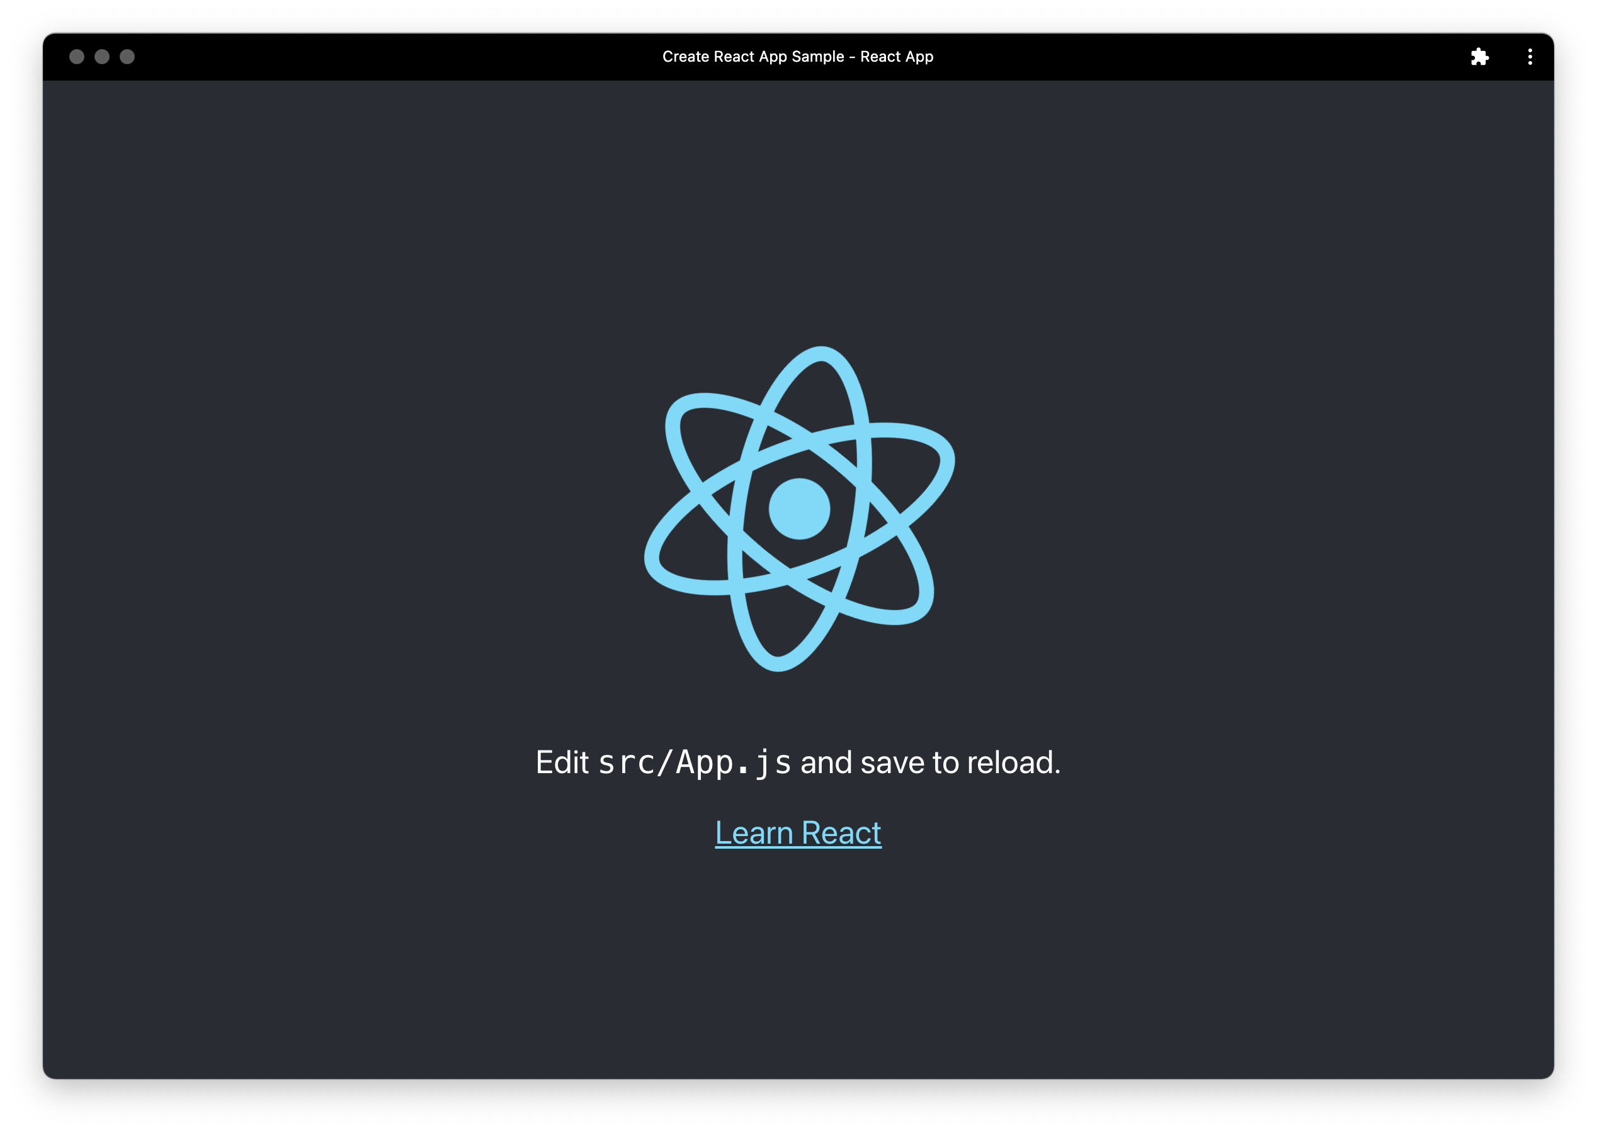This screenshot has height=1132, width=1597.
Task: Click the text 'Edit src/App.js and save to reload.'
Action: 798,762
